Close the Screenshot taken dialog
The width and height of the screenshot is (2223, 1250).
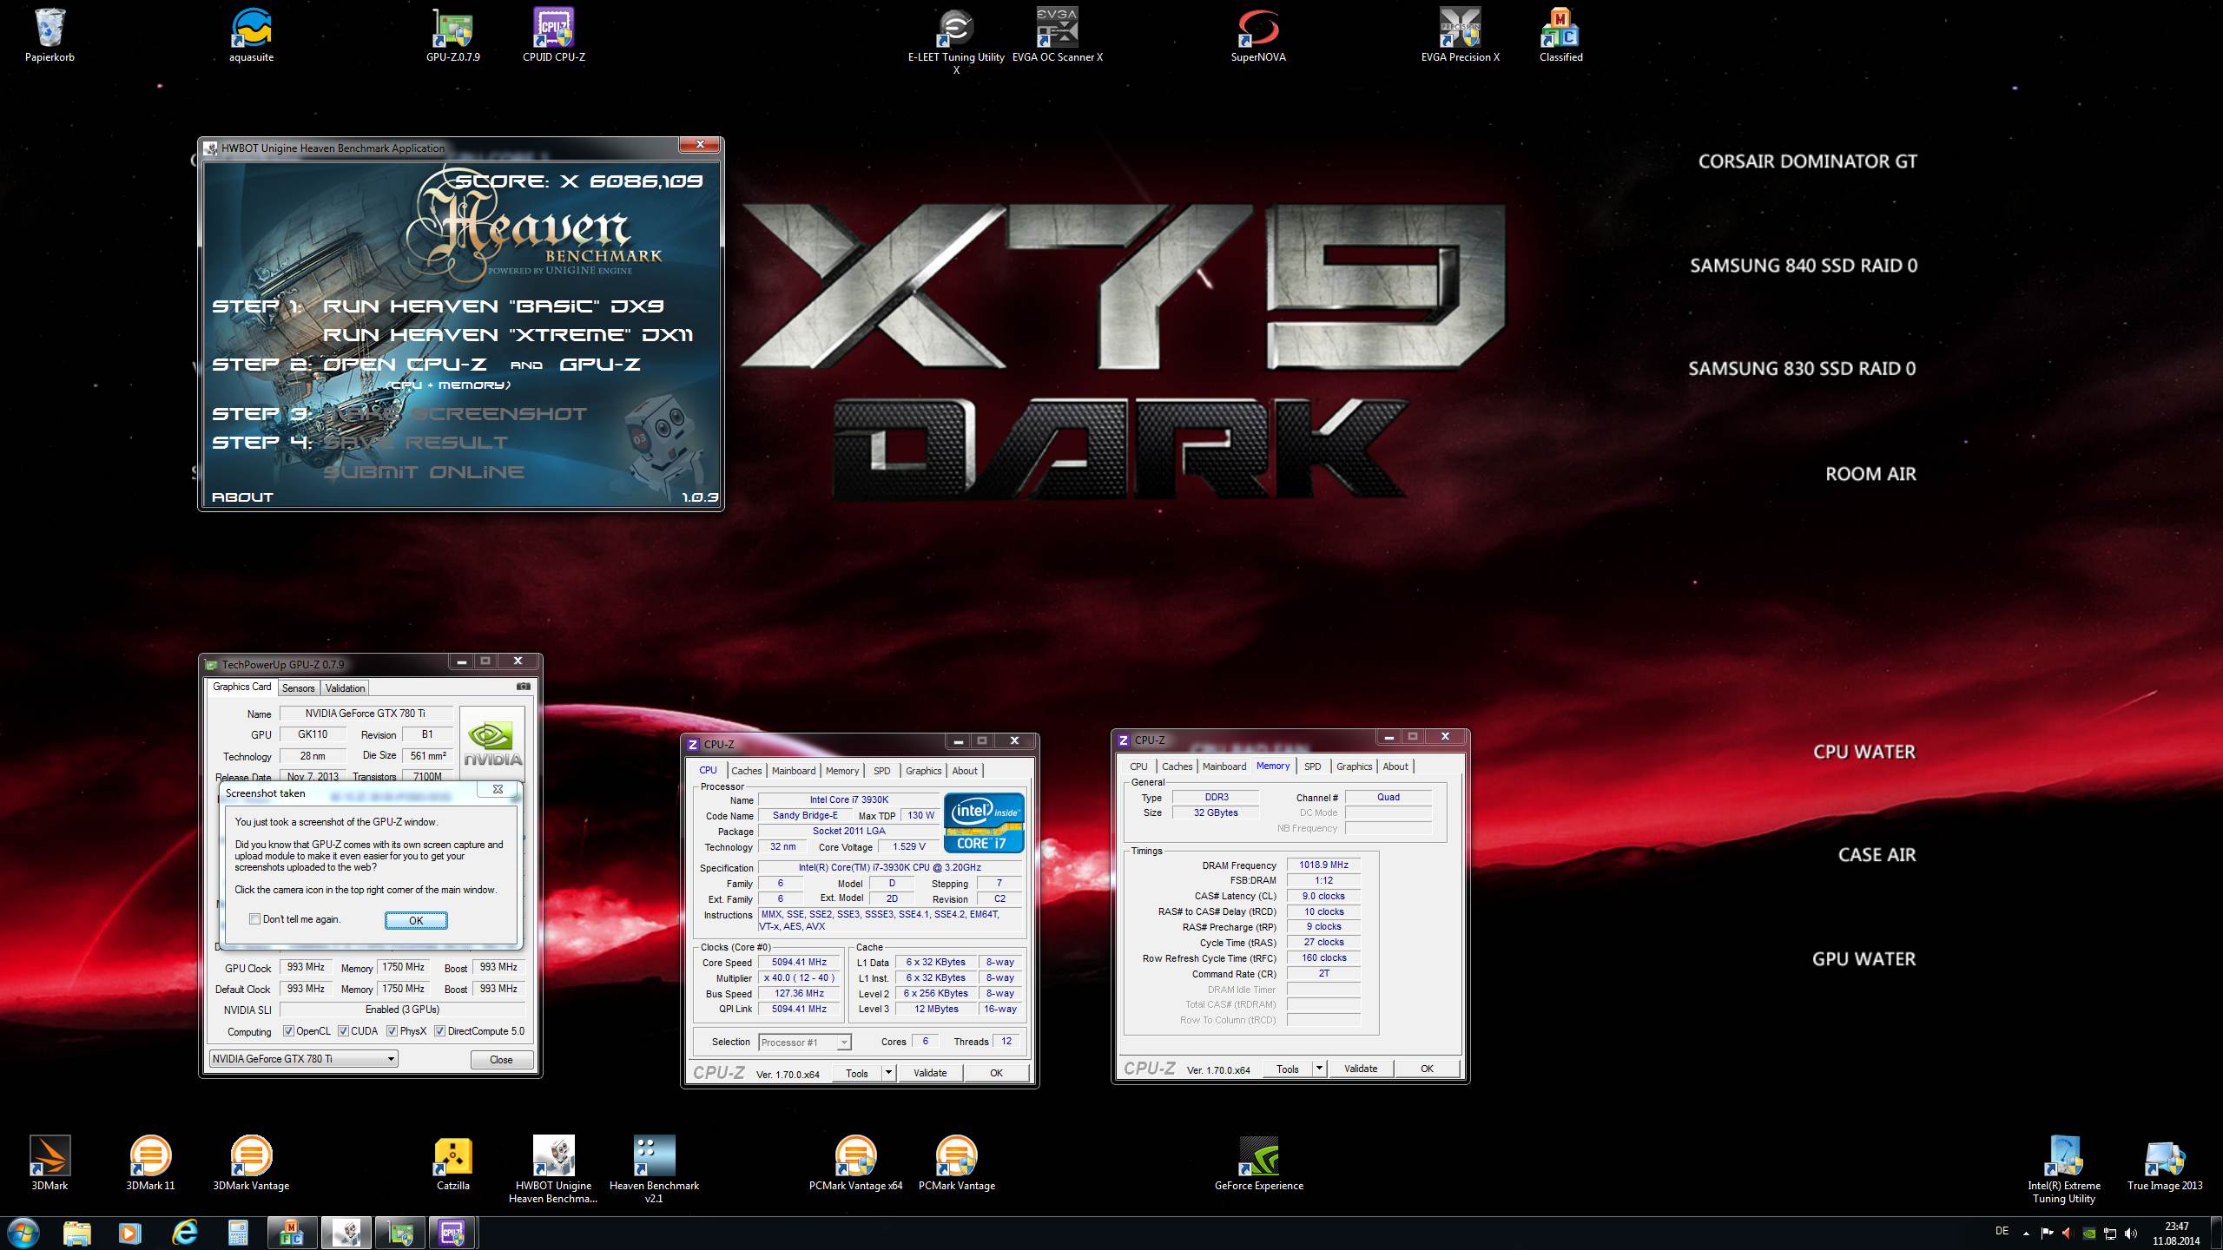click(x=498, y=789)
